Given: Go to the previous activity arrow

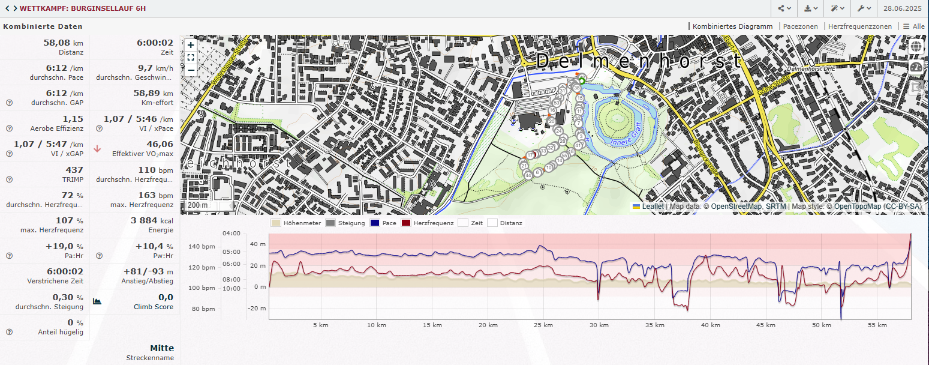Looking at the screenshot, I should click(x=7, y=8).
